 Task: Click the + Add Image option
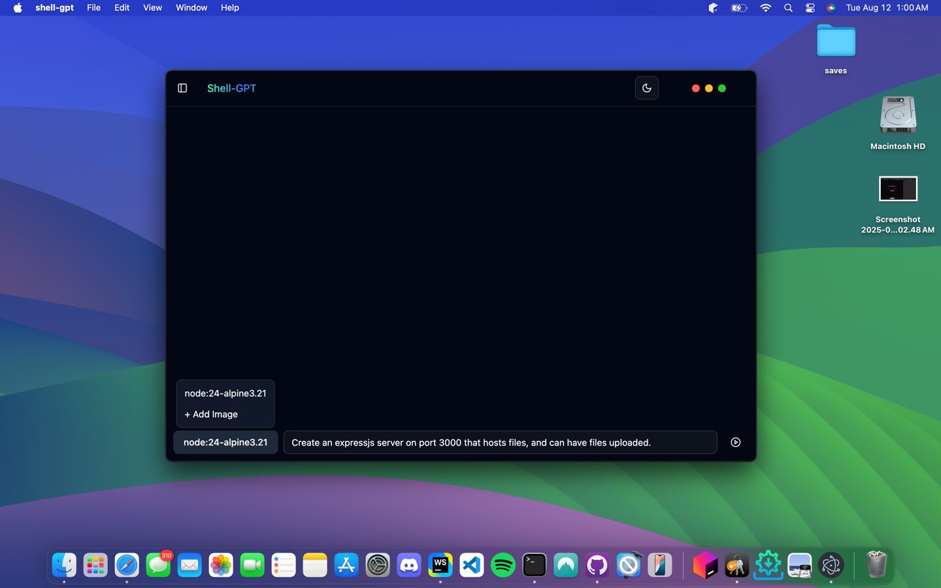click(x=211, y=414)
